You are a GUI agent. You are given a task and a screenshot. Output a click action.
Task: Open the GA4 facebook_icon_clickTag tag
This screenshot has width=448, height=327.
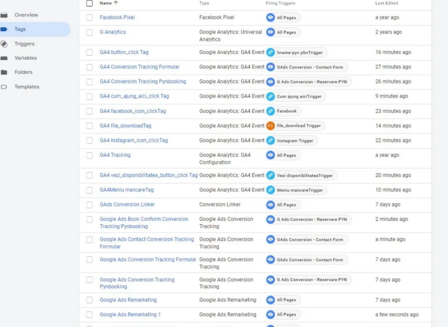point(133,111)
